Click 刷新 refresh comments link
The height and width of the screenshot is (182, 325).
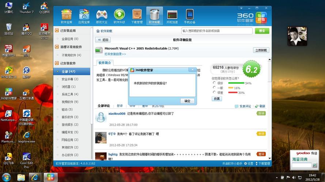click(260, 106)
